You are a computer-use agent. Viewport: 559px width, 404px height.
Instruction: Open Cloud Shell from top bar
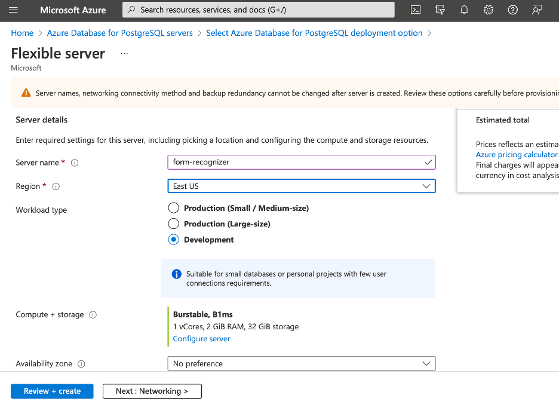[x=416, y=10]
